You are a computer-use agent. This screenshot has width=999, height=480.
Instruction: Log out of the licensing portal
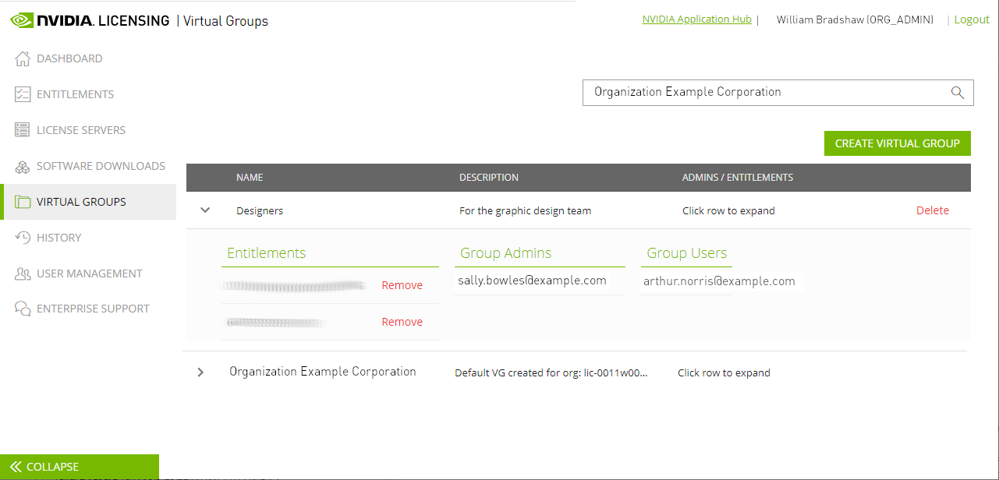click(971, 19)
